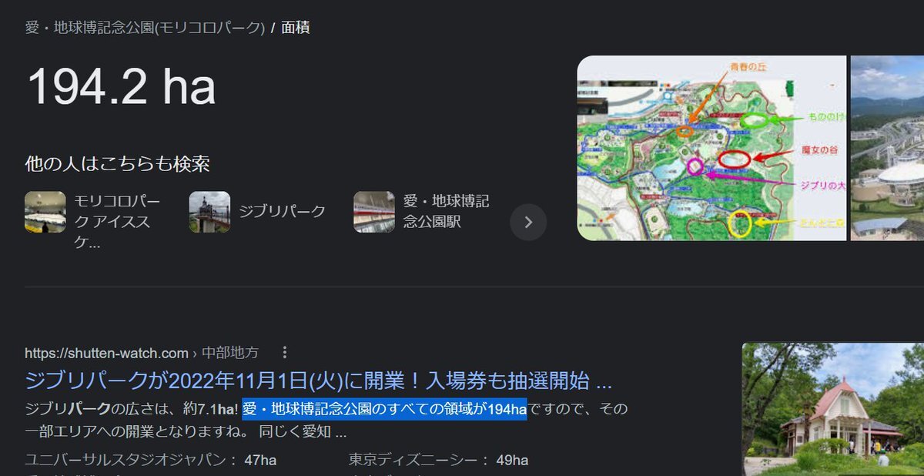
Task: Click the red circle marking 魔女の谷 on map
Action: click(734, 159)
